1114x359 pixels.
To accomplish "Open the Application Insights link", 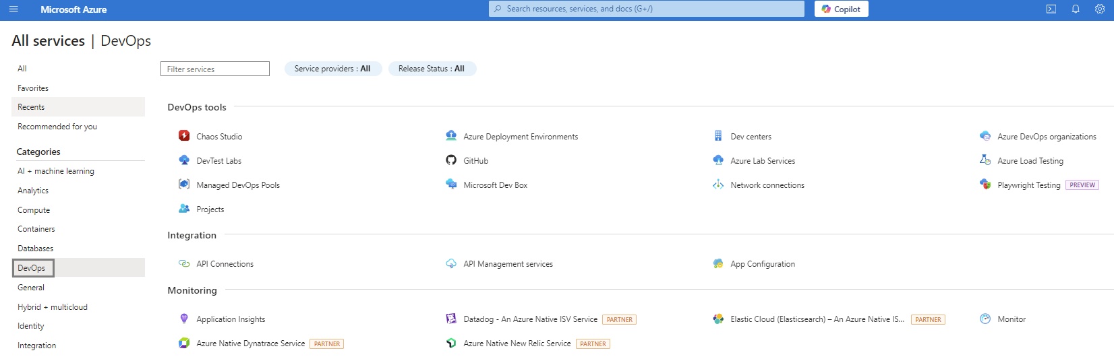I will pos(231,319).
